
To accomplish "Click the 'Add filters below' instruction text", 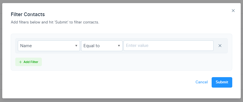I will click(x=55, y=22).
